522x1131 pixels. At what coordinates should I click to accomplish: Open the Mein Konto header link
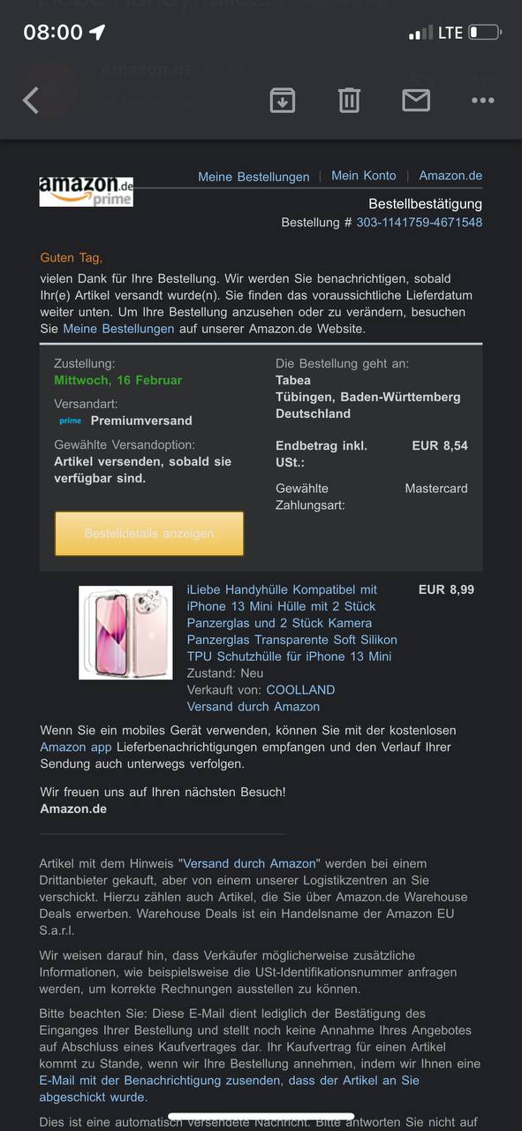[364, 175]
